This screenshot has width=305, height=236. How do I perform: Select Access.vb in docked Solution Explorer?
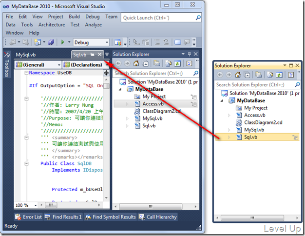click(153, 104)
